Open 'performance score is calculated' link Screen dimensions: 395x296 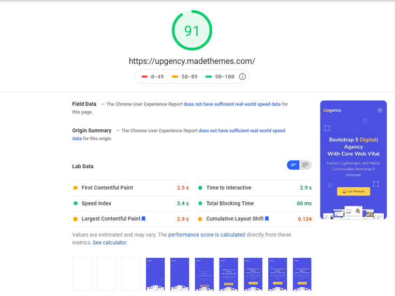pos(207,235)
